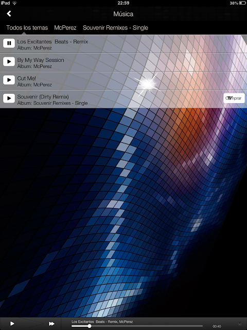Viewport: 247px width, 330px height.
Task: Click the 00:40 elapsed time label
Action: click(x=217, y=326)
